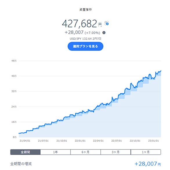The width and height of the screenshot is (170, 170).
Task: Open the 運用プランを見る button
Action: tap(85, 46)
